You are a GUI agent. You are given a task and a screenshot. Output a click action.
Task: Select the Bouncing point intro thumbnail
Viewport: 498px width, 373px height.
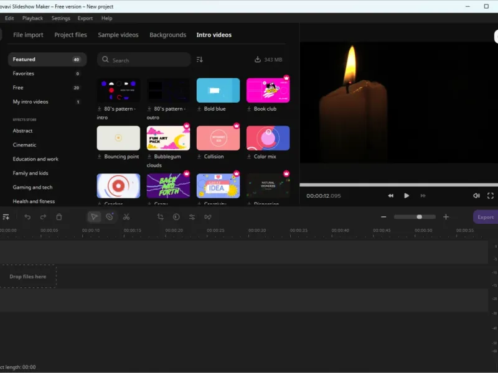click(x=118, y=138)
